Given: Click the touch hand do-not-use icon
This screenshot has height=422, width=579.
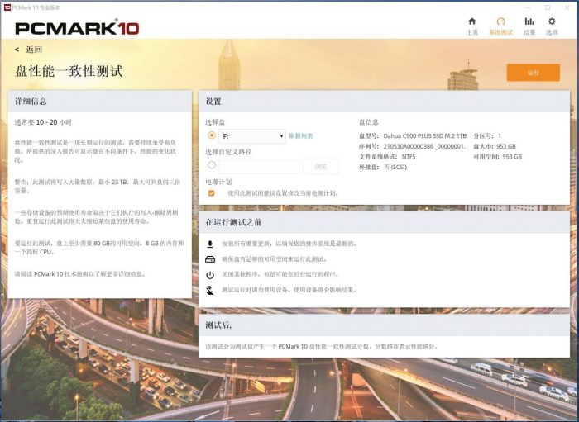Looking at the screenshot, I should click(210, 290).
